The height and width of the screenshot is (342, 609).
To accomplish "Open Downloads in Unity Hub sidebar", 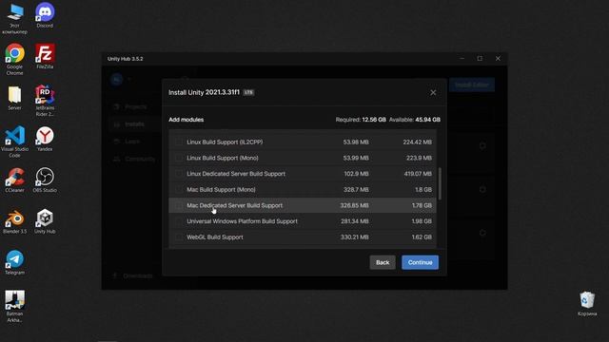I will (x=133, y=275).
